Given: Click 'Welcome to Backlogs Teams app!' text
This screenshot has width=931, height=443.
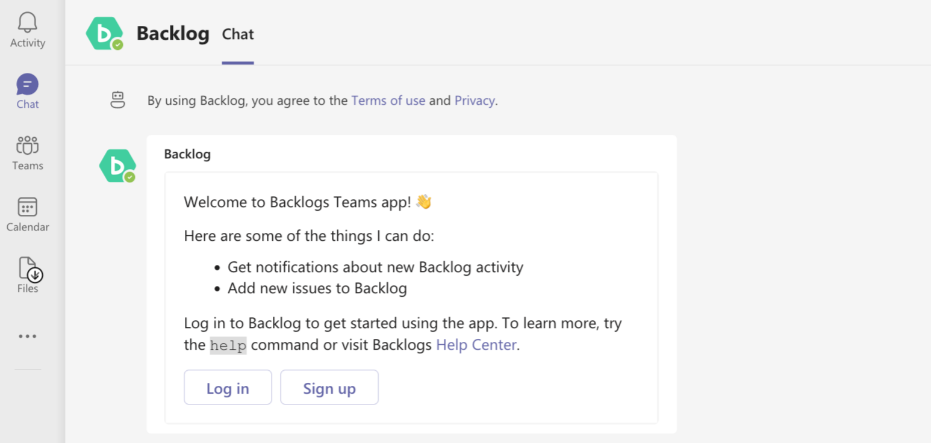Looking at the screenshot, I should coord(297,202).
